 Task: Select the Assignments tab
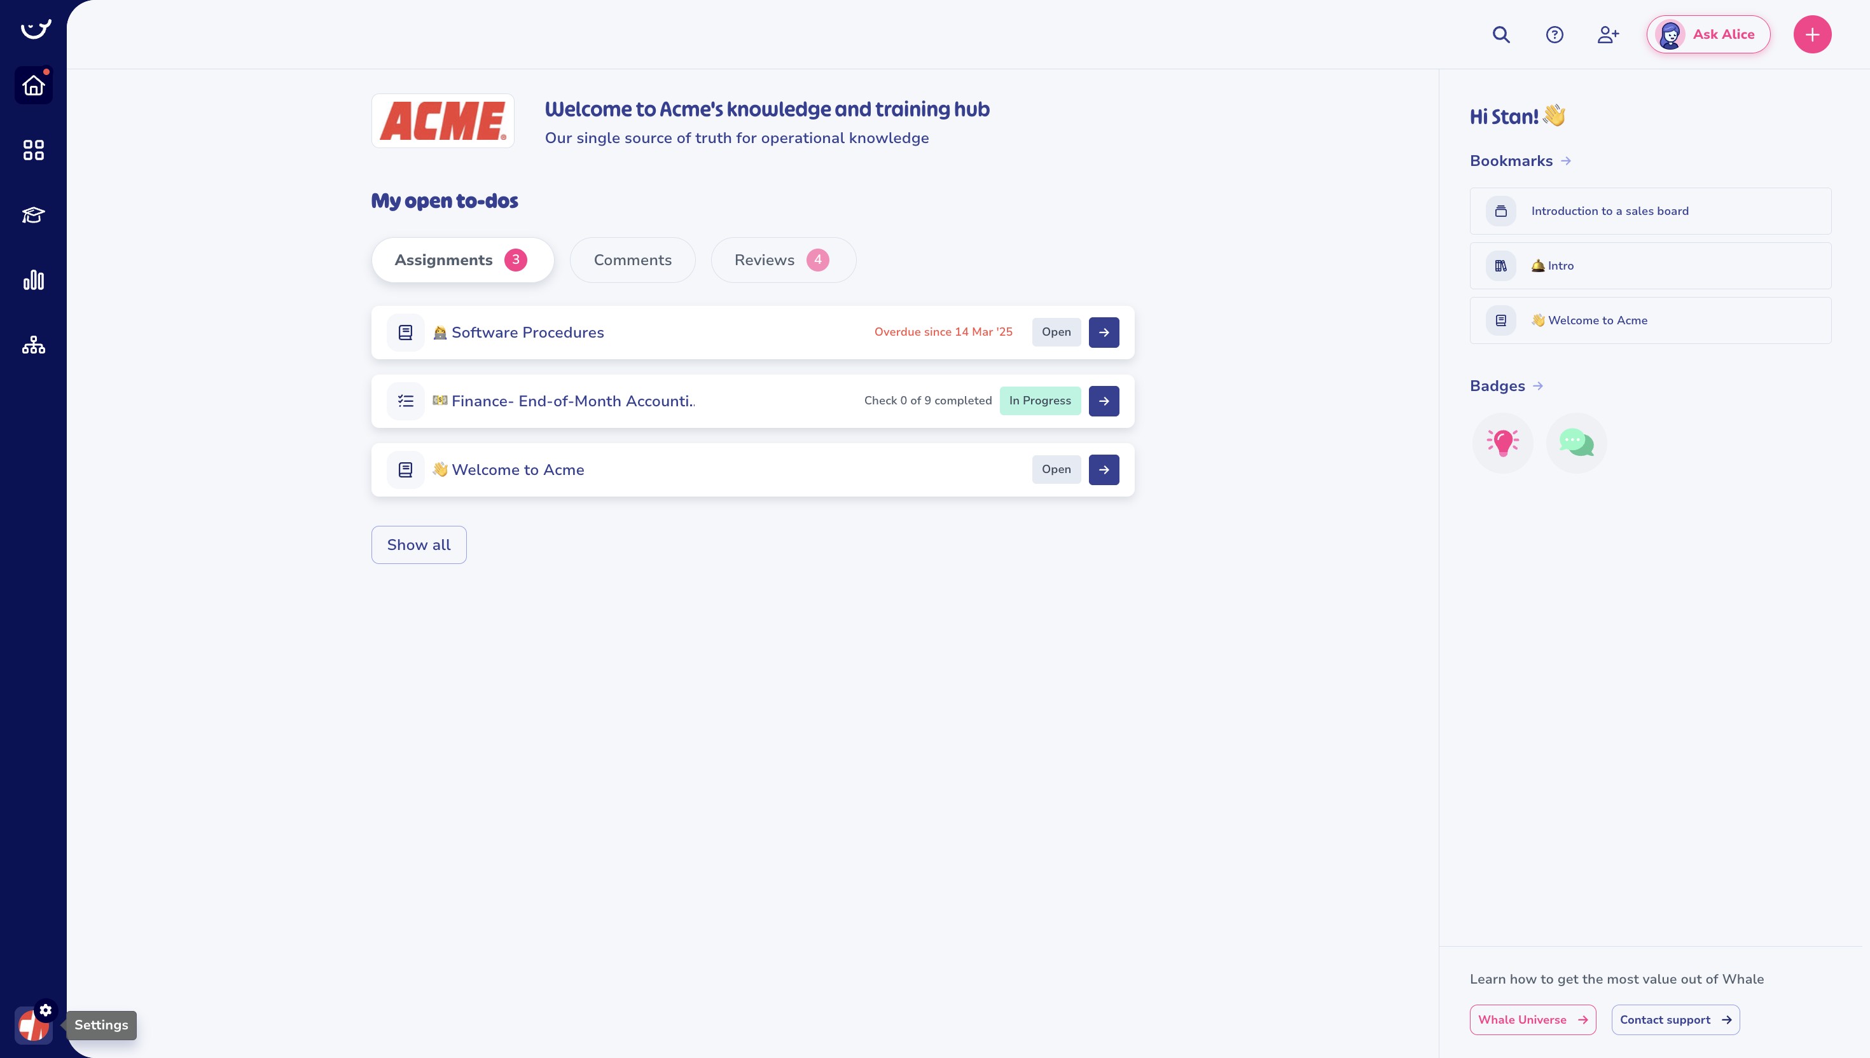(x=462, y=260)
